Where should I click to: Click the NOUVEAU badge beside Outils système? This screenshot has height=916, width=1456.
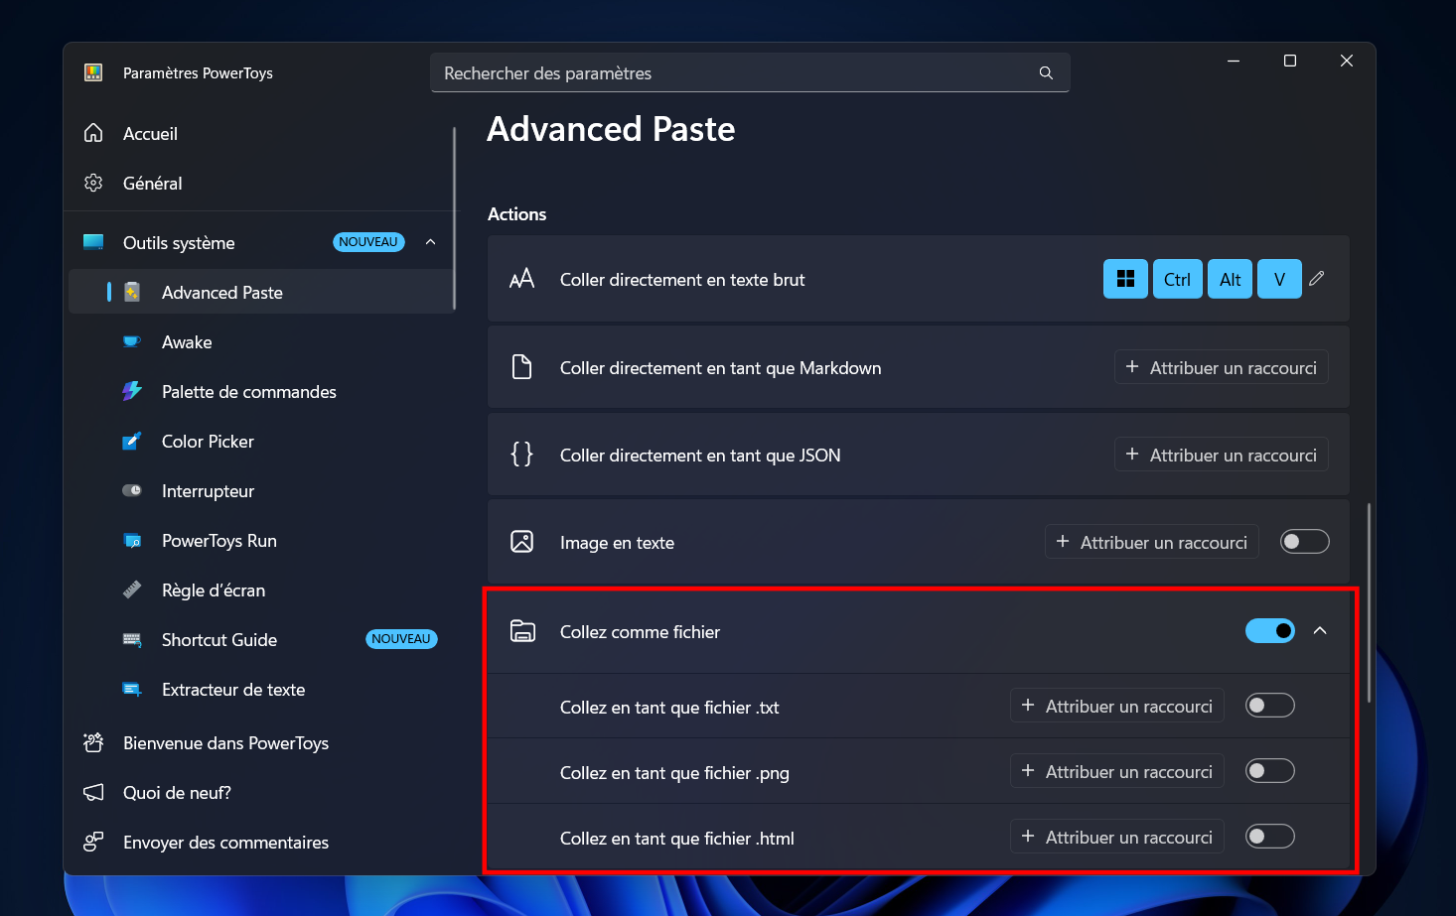(x=368, y=242)
